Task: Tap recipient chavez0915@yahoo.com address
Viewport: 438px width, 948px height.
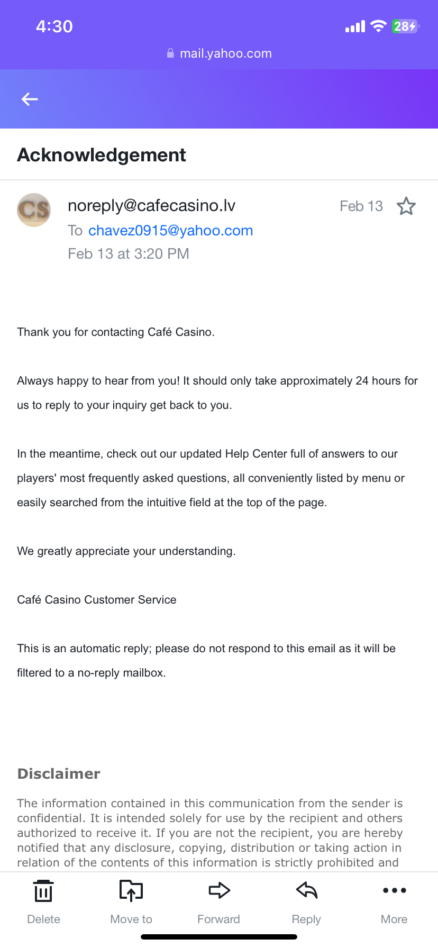Action: pos(170,231)
